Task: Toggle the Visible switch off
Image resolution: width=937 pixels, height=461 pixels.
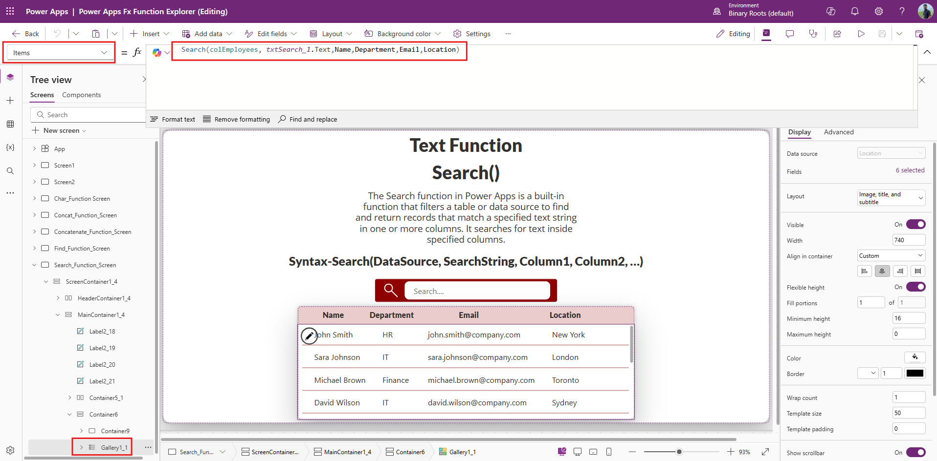Action: 915,224
